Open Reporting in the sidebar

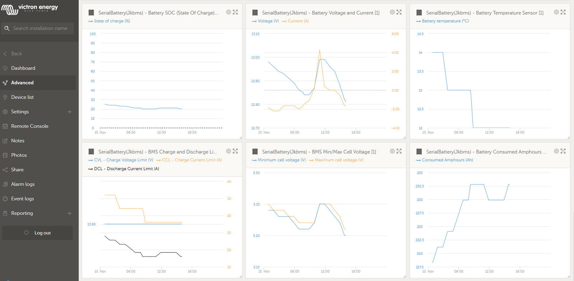pos(22,213)
